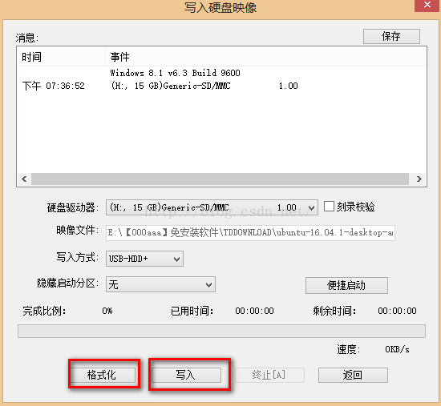This screenshot has height=406, width=441.
Task: Click the 速度 0KB/s value
Action: (397, 349)
